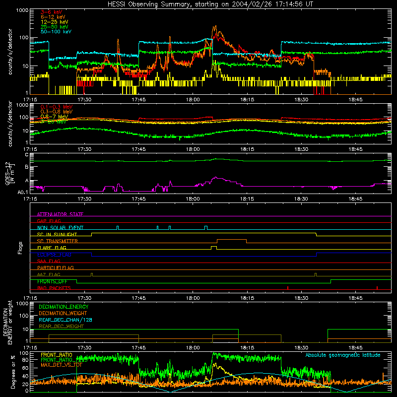Click the yellow 12-25 keV legend label
Viewport: 397px width, 397px height.
(x=55, y=22)
